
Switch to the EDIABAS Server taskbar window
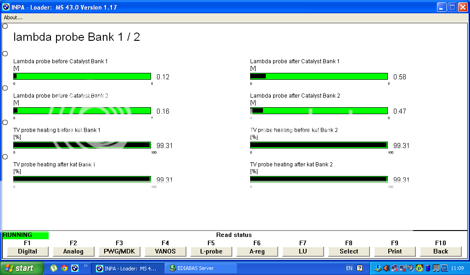201,268
